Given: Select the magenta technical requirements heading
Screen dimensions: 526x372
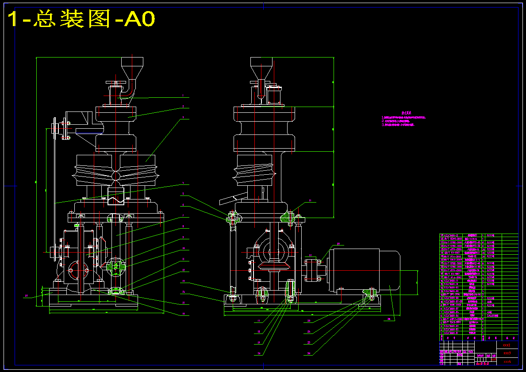Looking at the screenshot, I should [406, 113].
